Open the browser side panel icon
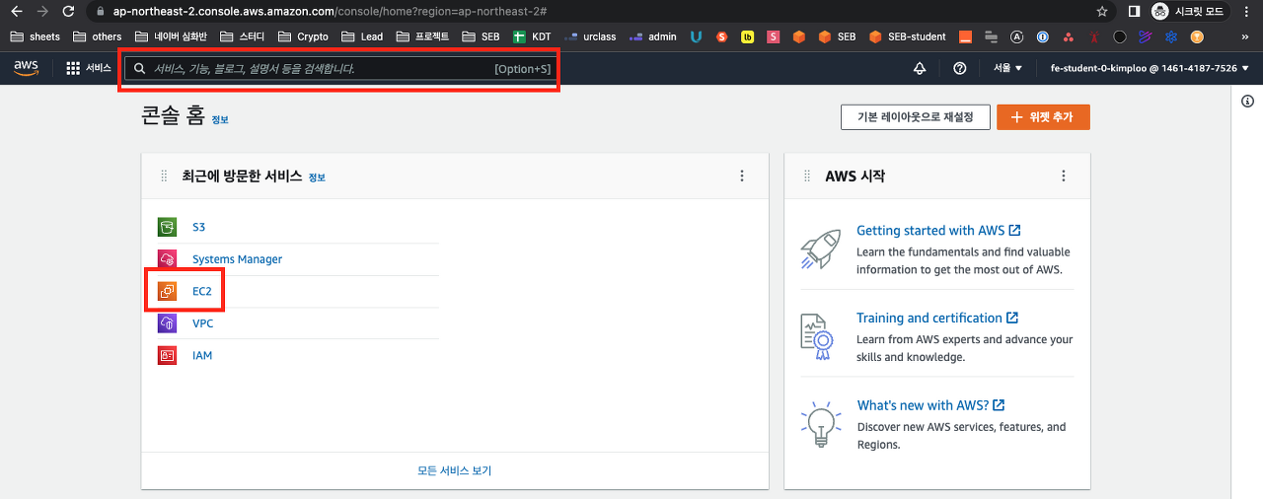 [1135, 12]
